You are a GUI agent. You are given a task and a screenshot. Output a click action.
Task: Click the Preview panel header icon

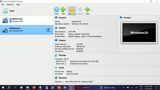121,18
